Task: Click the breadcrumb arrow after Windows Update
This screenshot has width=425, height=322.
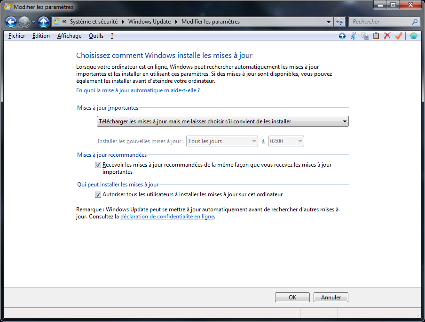Action: click(176, 22)
